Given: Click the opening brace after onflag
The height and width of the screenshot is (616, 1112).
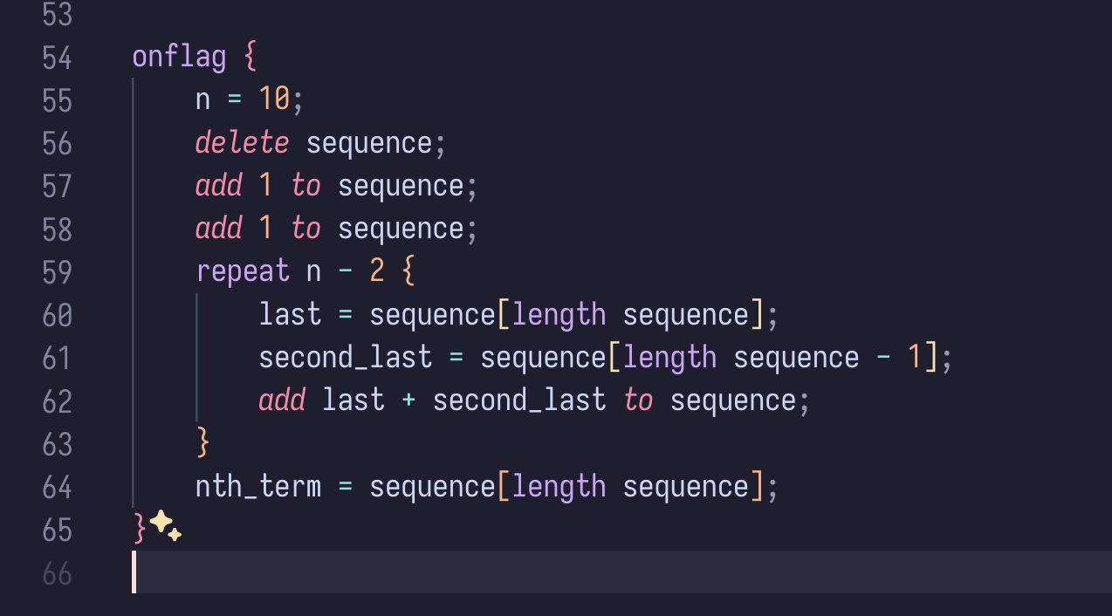Looking at the screenshot, I should click(x=251, y=58).
